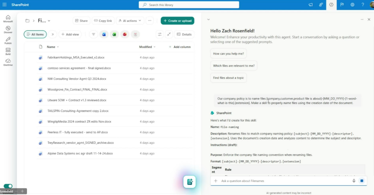This screenshot has height=195, width=374.
Task: Filter library by Excel files icon
Action: (x=114, y=34)
